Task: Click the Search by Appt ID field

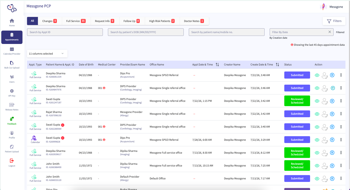Action: coord(65,32)
